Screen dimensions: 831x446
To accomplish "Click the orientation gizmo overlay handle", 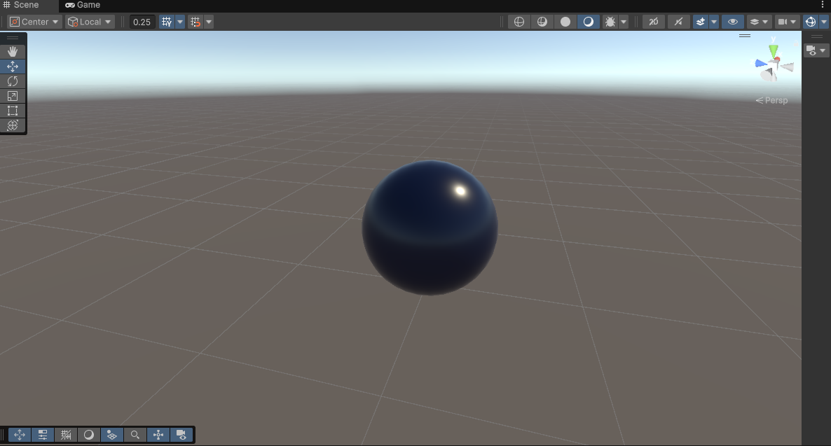I will click(745, 36).
